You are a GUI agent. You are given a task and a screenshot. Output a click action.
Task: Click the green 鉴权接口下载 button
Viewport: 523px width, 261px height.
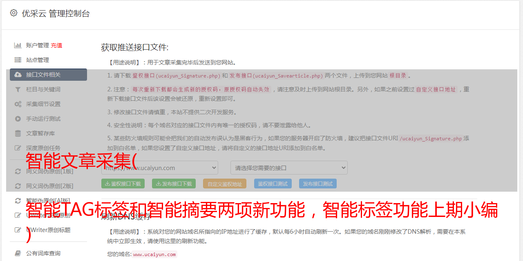pyautogui.click(x=123, y=184)
